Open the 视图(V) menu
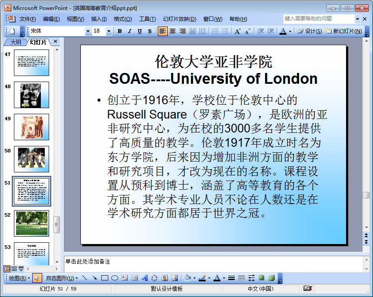Screen dimensions: 373x297 coord(75,19)
